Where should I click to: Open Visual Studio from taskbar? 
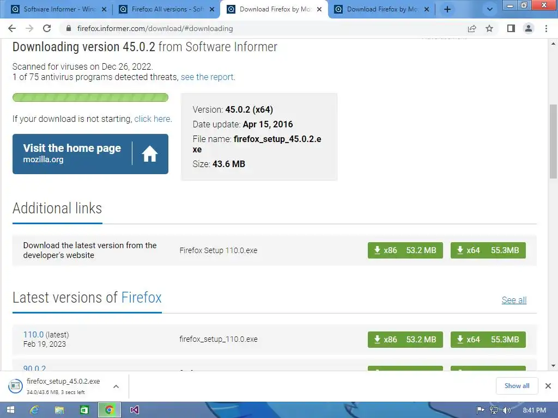click(134, 410)
